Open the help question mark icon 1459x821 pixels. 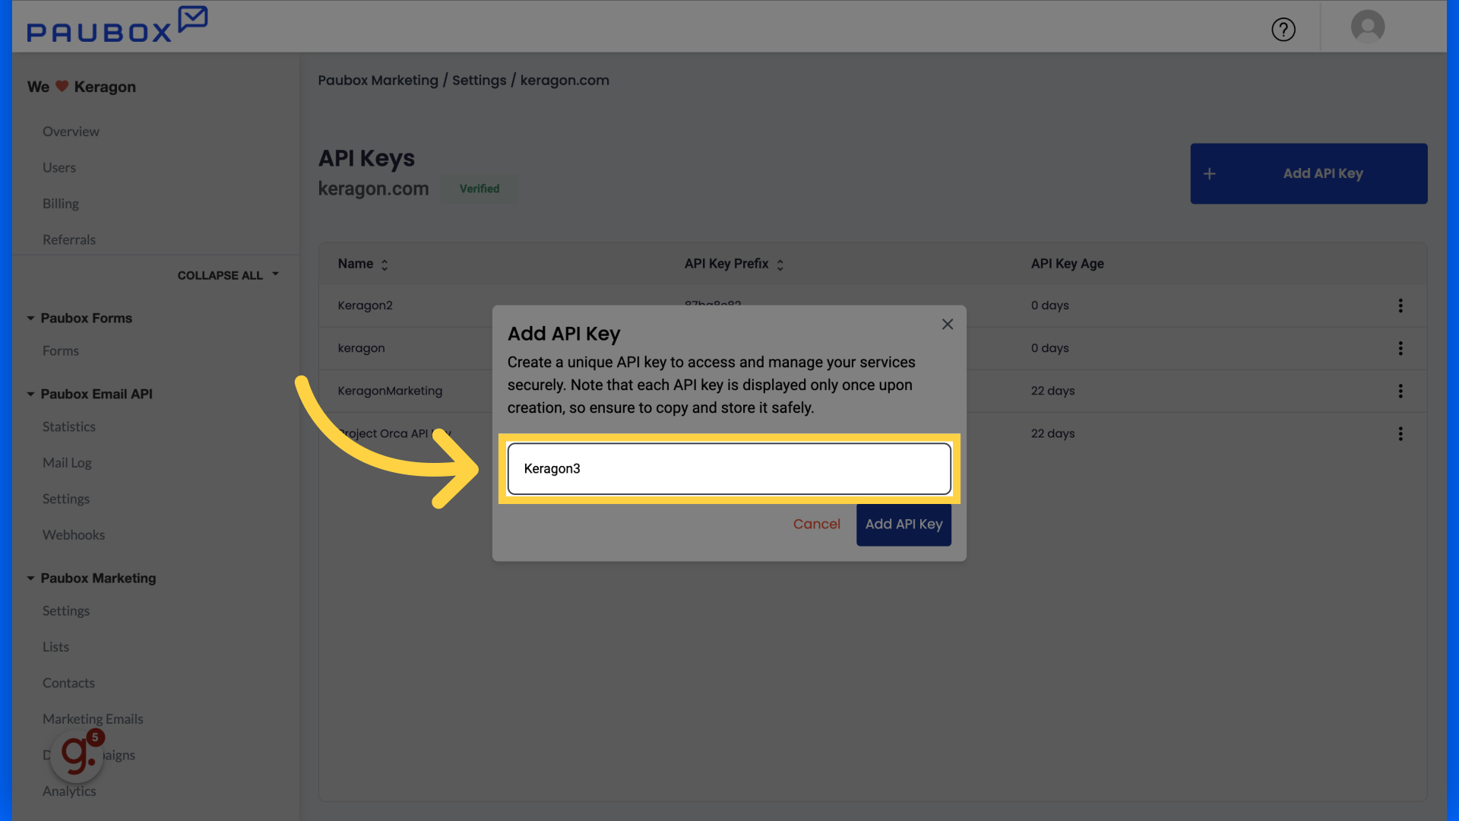pos(1283,30)
